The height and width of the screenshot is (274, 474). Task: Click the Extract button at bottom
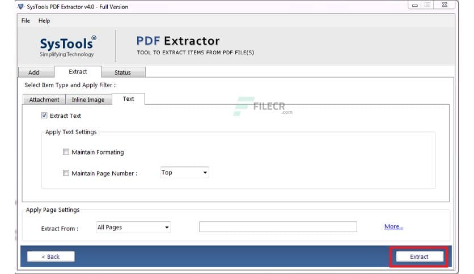(420, 256)
